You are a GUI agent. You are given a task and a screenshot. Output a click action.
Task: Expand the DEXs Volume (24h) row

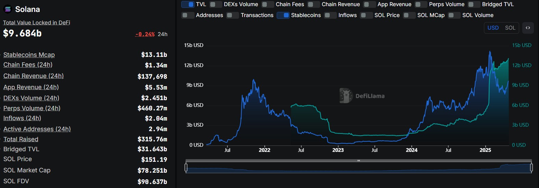(31, 98)
